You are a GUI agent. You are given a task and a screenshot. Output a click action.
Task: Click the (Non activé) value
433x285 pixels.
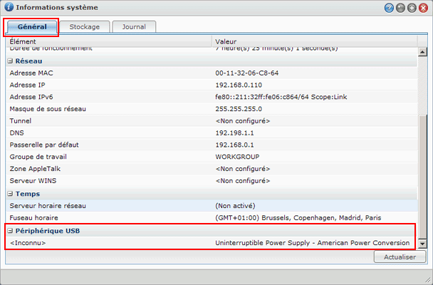235,206
